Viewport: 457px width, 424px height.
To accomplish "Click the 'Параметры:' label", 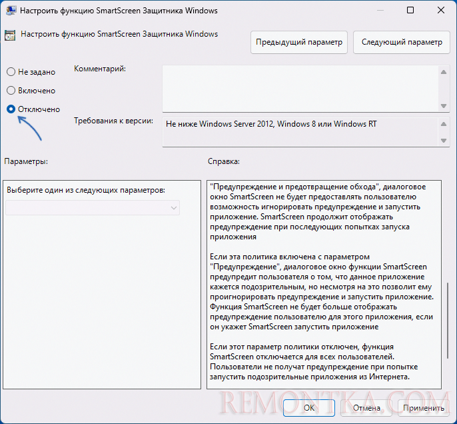I will point(26,161).
